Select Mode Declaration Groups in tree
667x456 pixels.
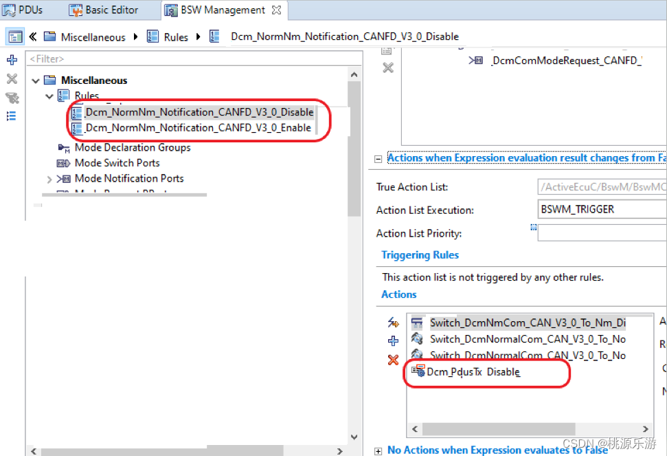tap(133, 147)
